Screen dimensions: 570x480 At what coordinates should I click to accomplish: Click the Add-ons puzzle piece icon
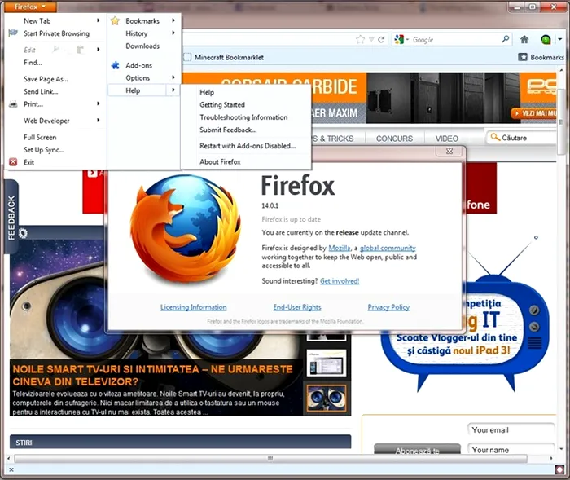pyautogui.click(x=116, y=65)
